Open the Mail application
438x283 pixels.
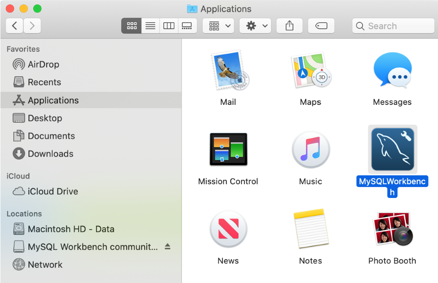(x=228, y=70)
